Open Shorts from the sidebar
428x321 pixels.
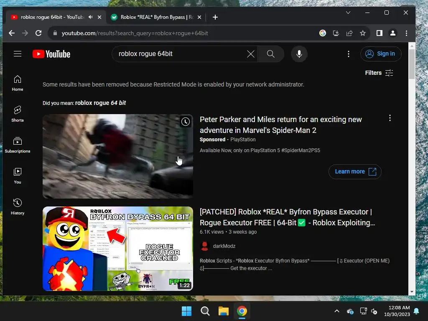pos(18,114)
